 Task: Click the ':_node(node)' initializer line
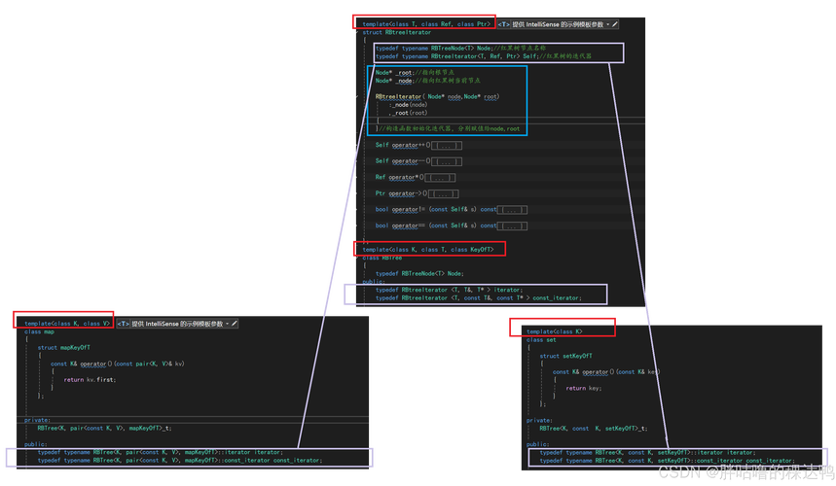(408, 105)
